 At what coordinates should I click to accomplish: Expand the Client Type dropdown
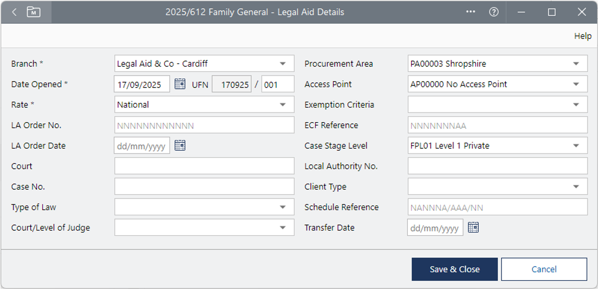[x=576, y=187]
